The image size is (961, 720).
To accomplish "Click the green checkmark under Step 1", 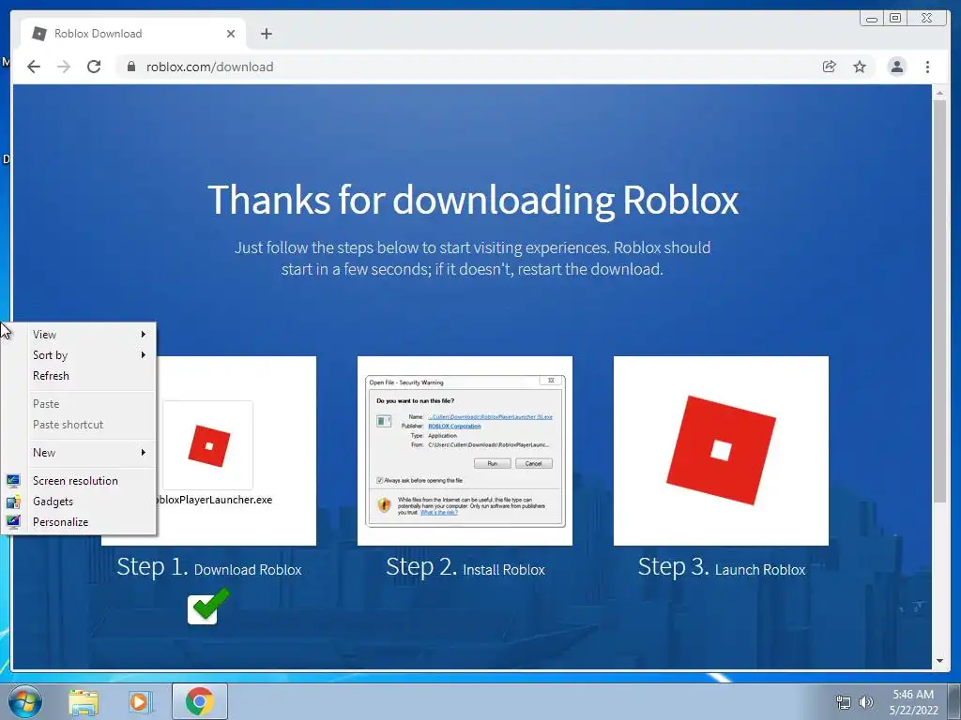I will pos(208,607).
